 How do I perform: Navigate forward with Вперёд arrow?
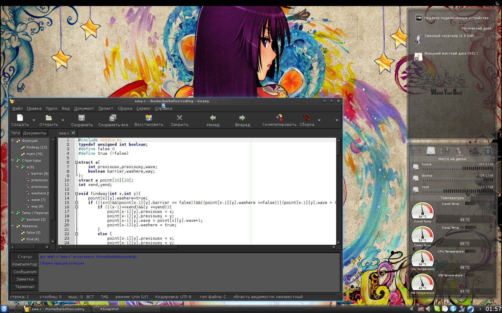click(x=242, y=118)
